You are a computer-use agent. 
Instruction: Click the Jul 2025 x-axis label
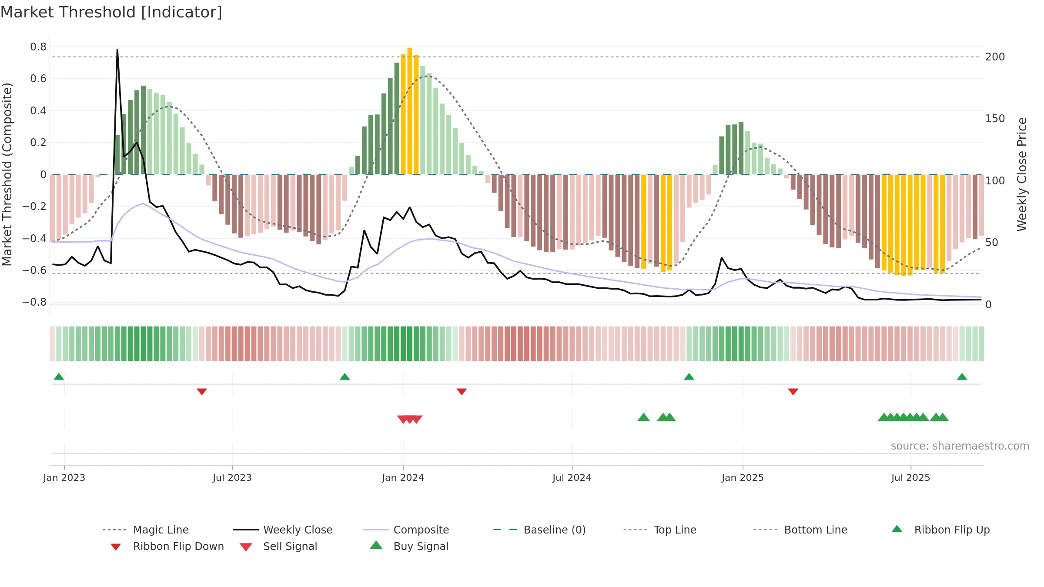(911, 477)
